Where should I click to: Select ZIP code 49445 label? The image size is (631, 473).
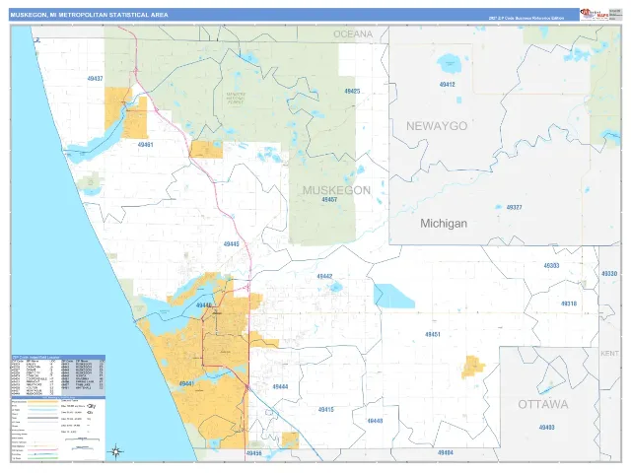(x=232, y=244)
